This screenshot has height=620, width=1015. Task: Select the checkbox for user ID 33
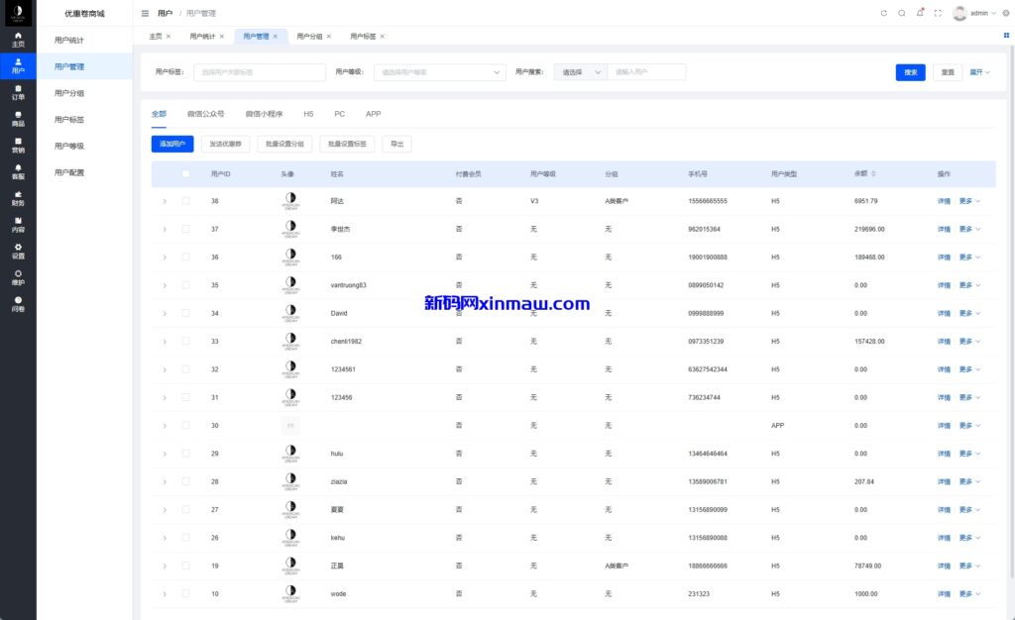[x=185, y=342]
